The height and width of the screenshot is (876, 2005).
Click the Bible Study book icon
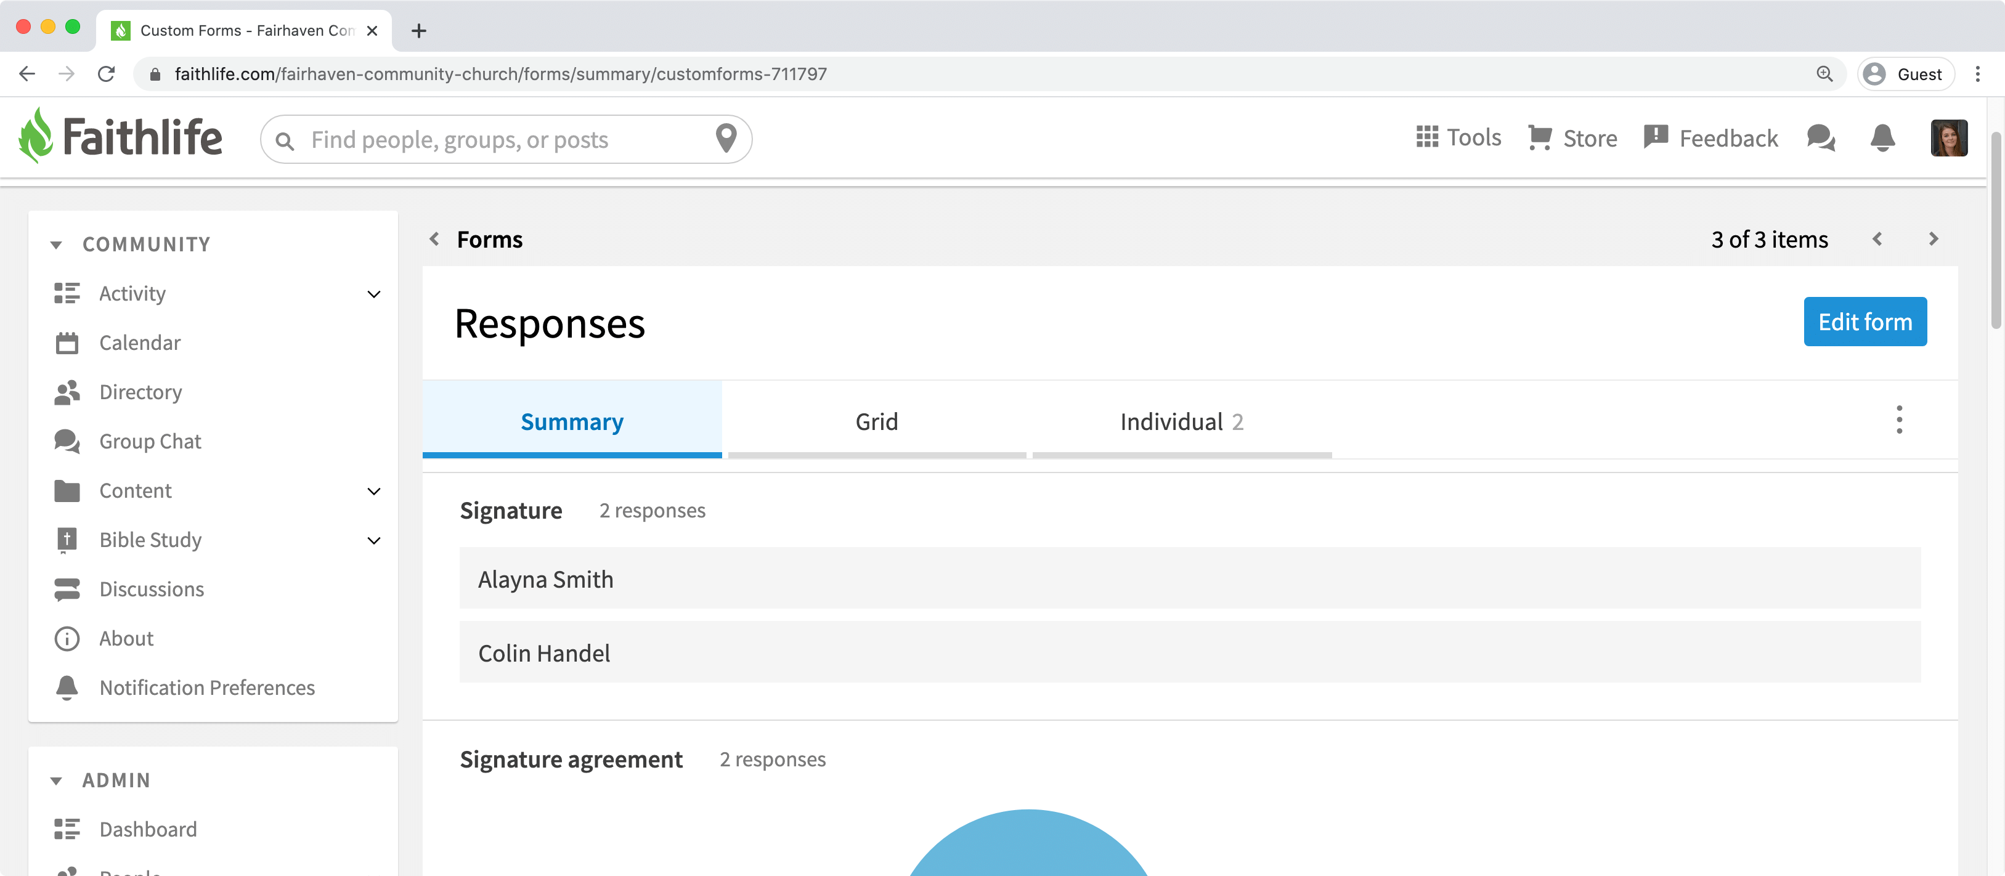67,540
